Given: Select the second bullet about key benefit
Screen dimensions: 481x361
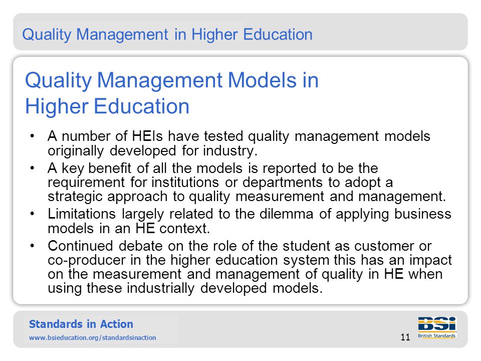Looking at the screenshot, I should [x=247, y=182].
